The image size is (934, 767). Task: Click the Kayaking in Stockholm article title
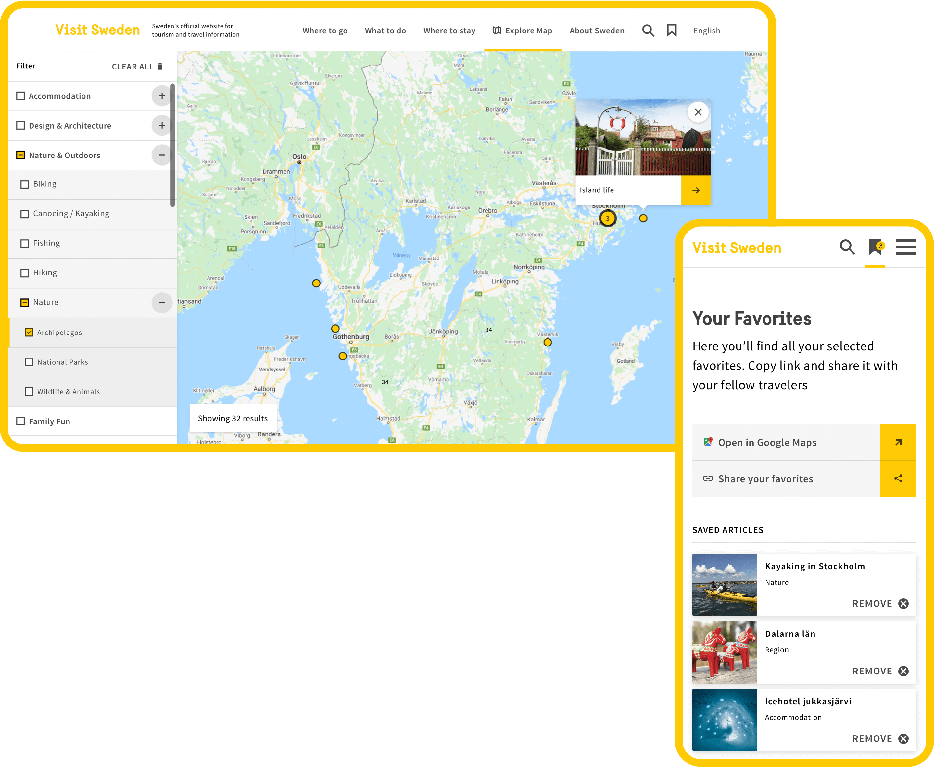pyautogui.click(x=815, y=566)
